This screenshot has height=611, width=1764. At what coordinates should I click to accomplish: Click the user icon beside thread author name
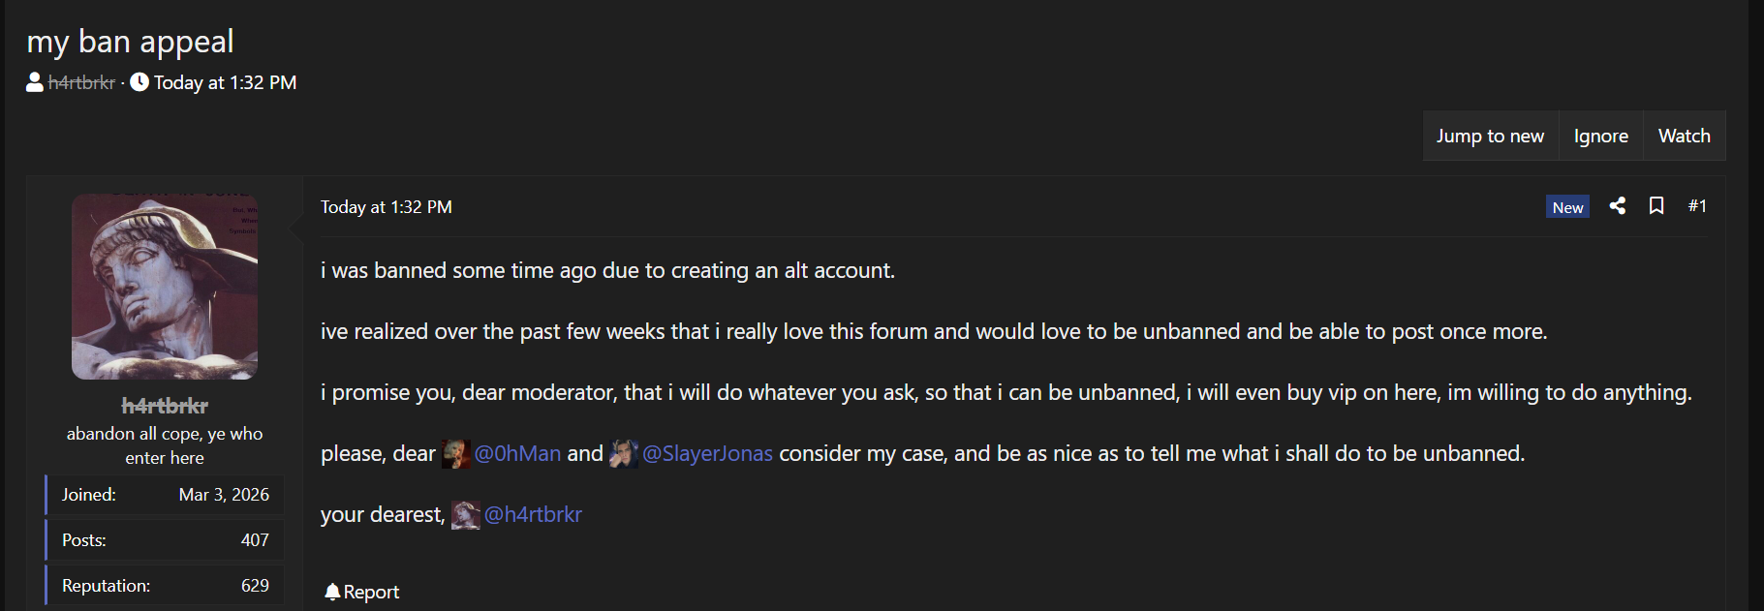click(35, 82)
